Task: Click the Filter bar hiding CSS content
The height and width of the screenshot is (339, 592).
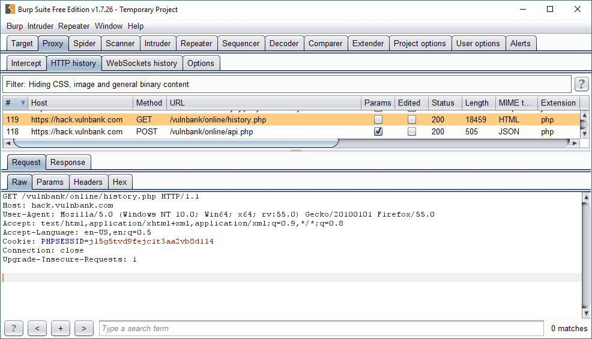Action: [x=287, y=84]
